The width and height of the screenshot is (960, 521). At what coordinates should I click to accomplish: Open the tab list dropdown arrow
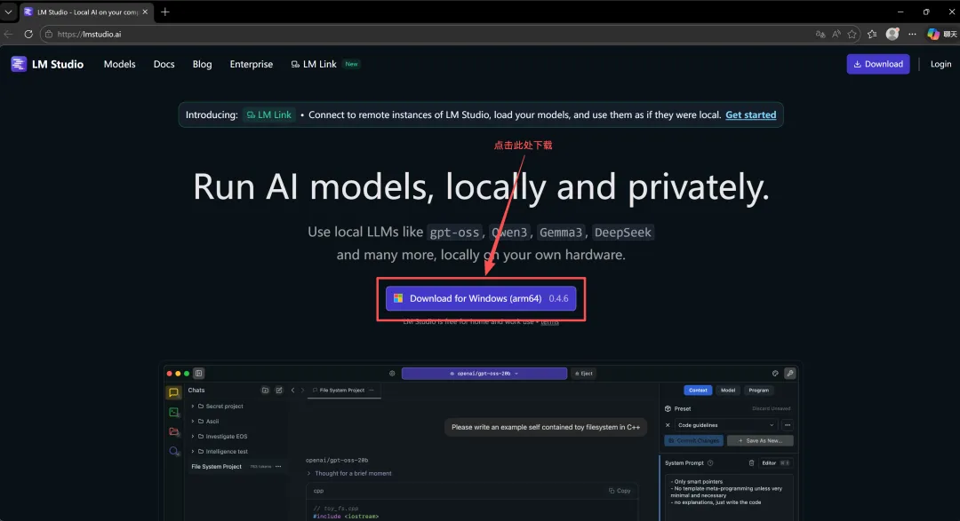pyautogui.click(x=9, y=12)
